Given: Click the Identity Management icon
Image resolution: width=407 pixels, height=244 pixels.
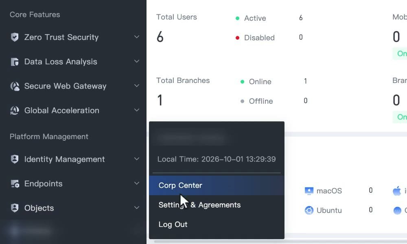Looking at the screenshot, I should tap(15, 159).
